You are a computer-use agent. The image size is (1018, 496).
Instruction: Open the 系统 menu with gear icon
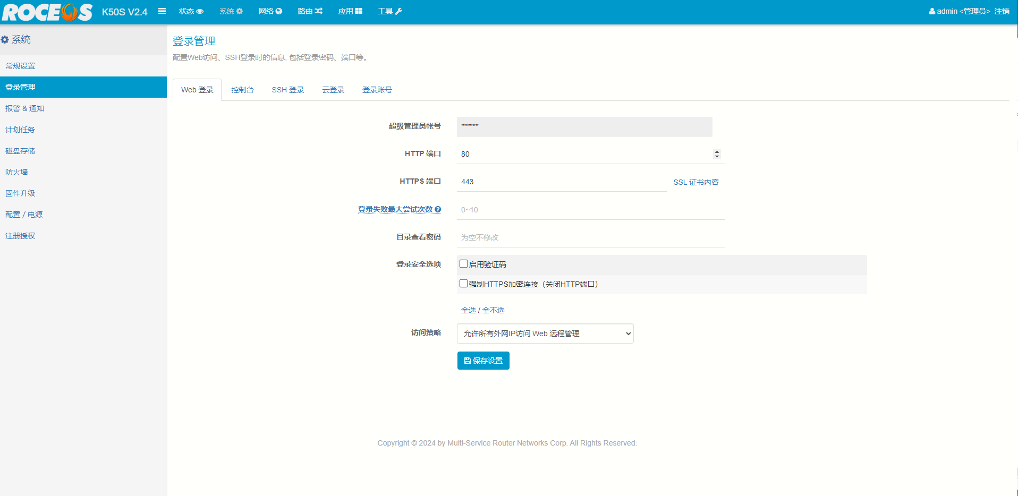tap(231, 11)
